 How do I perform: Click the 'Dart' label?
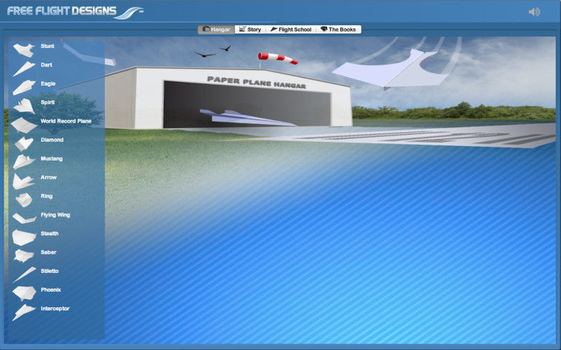click(46, 65)
